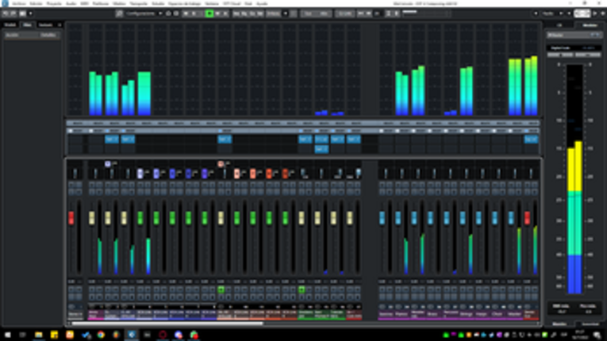Click the highlighted green toolbar button
The height and width of the screenshot is (341, 607).
click(209, 13)
